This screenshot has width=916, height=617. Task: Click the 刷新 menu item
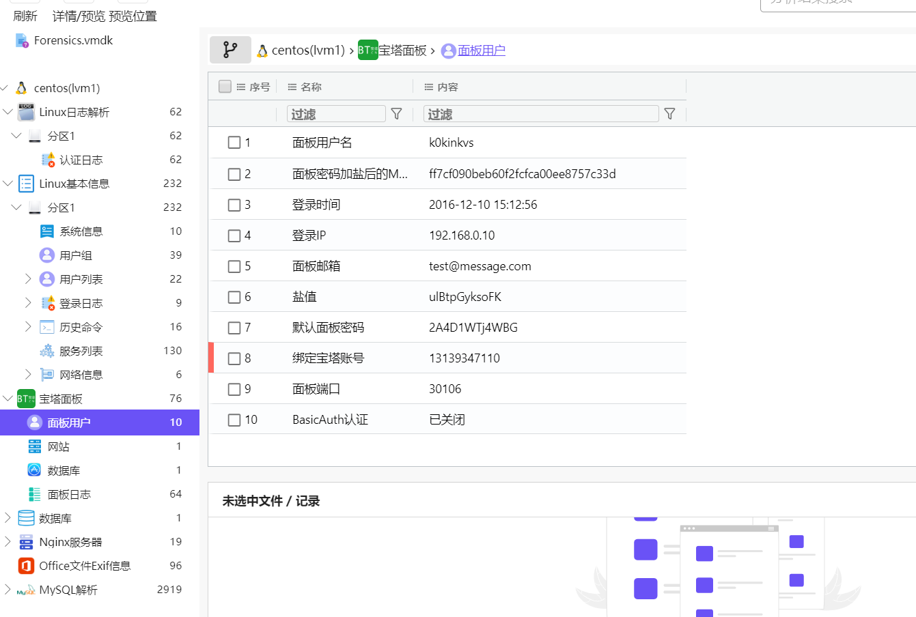click(x=25, y=16)
